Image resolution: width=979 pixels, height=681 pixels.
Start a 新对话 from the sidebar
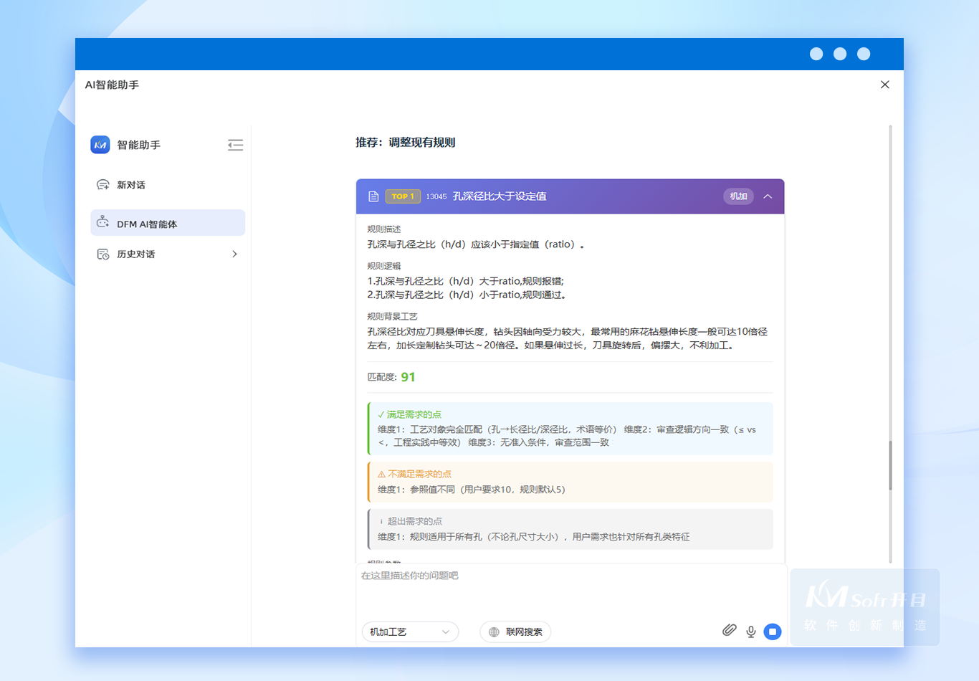(131, 185)
